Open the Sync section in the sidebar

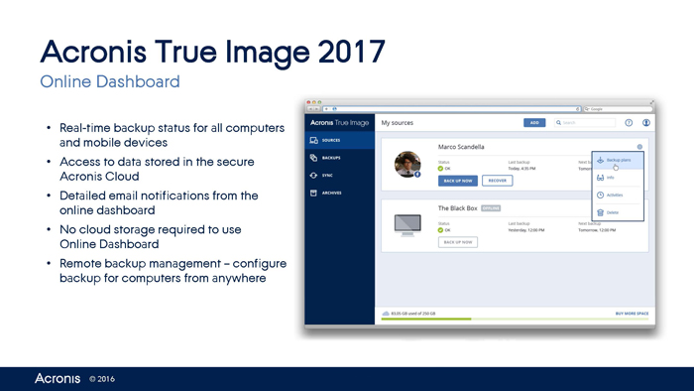[x=339, y=176]
